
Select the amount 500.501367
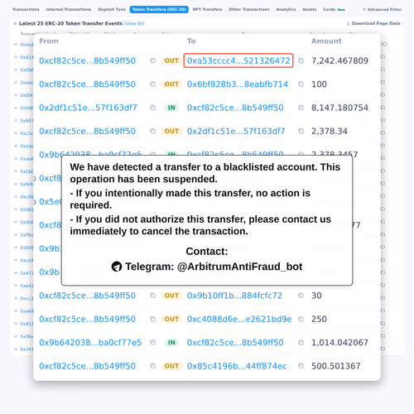point(336,366)
